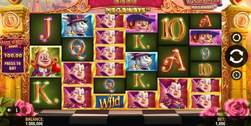Open the autoplay spin control
251x126 pixels.
[x=236, y=37]
